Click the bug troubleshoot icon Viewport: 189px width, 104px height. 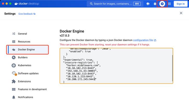[x=155, y=4]
